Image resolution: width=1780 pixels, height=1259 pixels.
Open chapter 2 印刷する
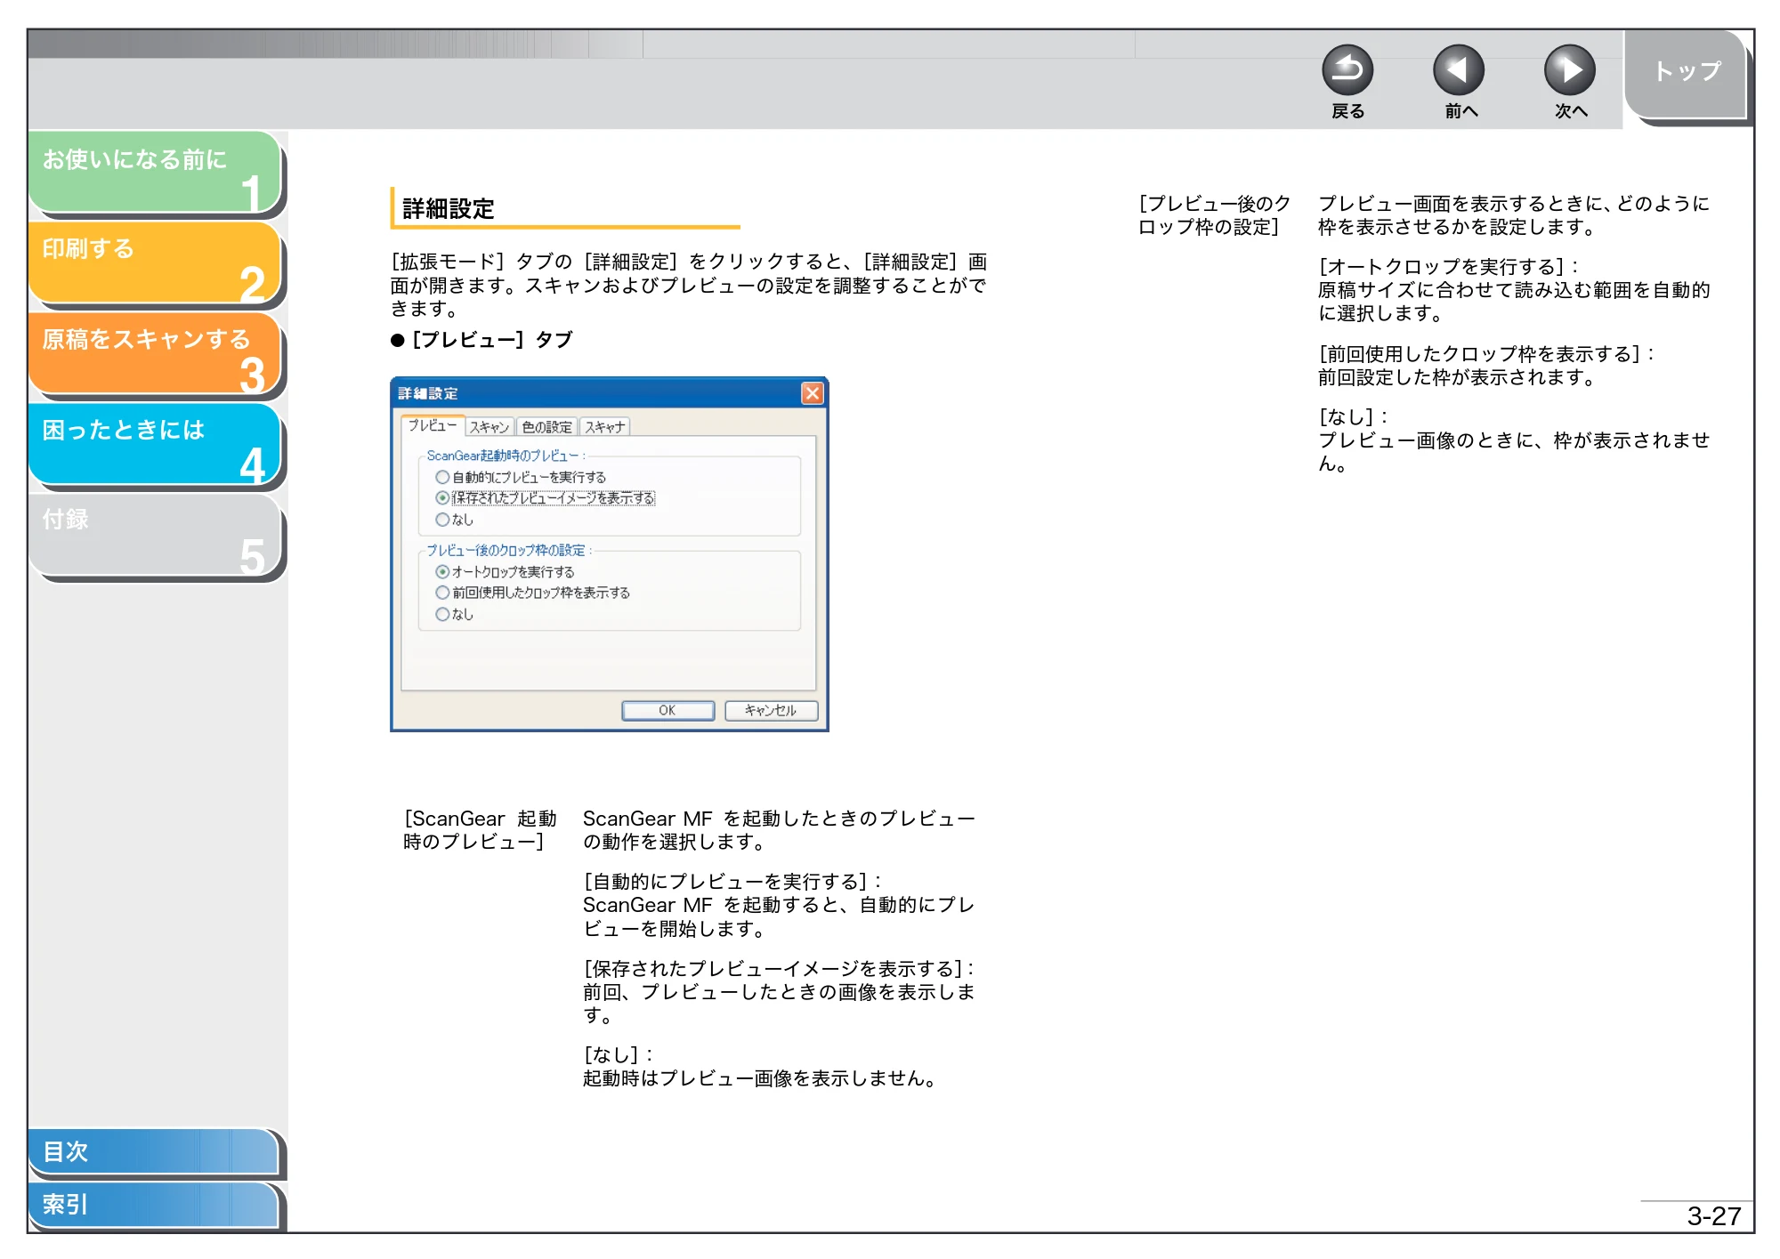point(155,262)
